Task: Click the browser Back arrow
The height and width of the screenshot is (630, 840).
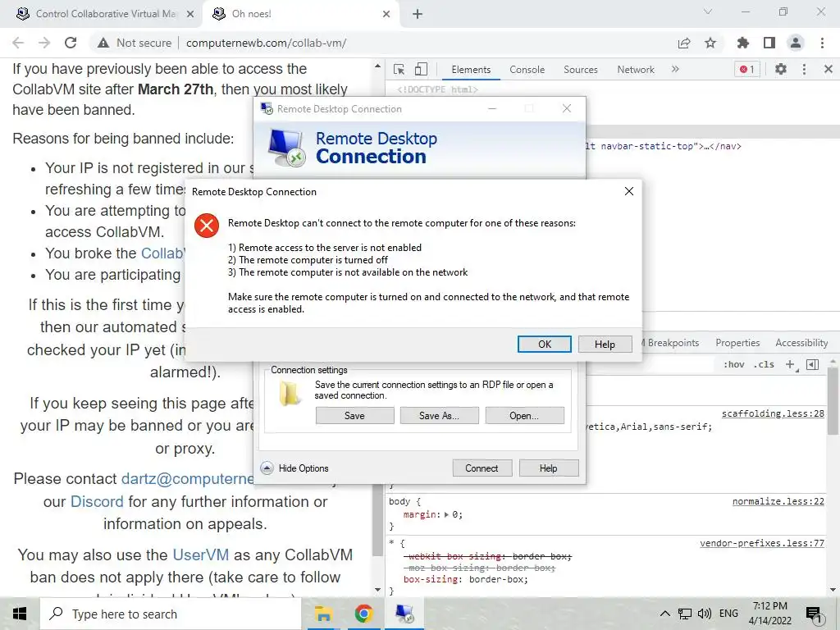Action: [18, 43]
